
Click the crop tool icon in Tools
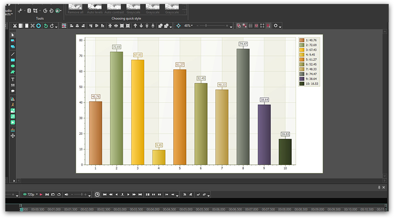click(x=35, y=11)
